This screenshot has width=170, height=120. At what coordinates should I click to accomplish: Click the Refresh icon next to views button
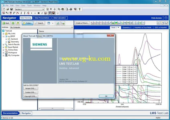[58, 23]
